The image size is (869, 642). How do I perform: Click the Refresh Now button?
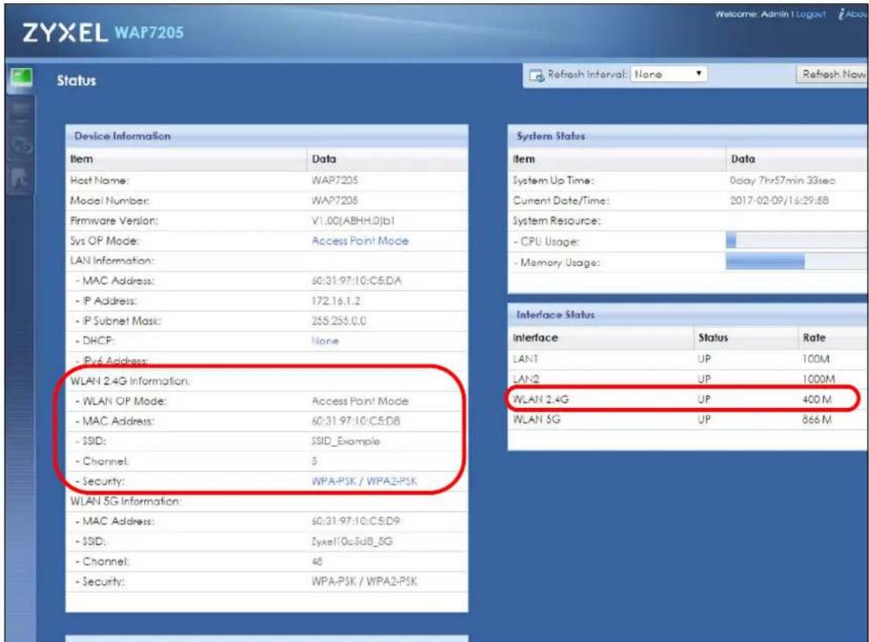pos(833,74)
